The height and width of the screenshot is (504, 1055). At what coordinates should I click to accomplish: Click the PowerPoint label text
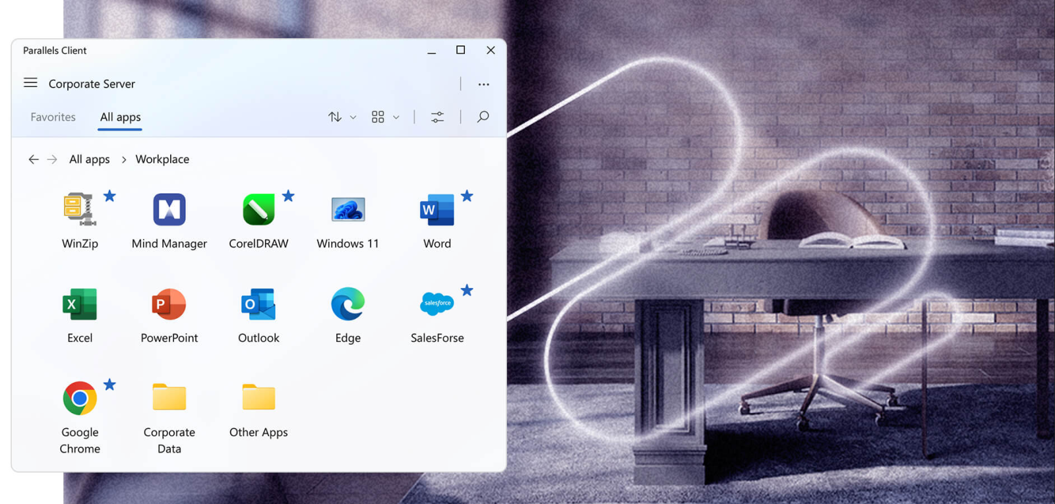click(169, 338)
